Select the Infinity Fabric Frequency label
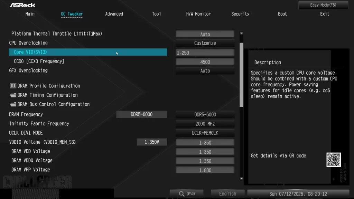This screenshot has width=354, height=199. (39, 124)
